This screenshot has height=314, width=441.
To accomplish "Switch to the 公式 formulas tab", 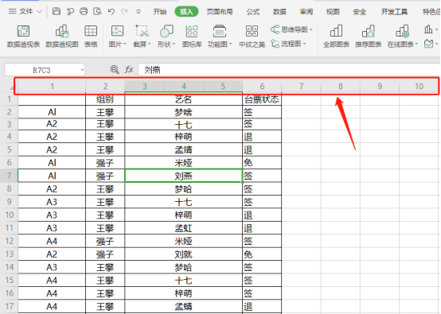I will coord(253,12).
